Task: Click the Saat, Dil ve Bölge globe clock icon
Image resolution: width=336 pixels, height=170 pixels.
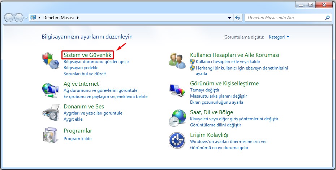Action: [x=177, y=118]
